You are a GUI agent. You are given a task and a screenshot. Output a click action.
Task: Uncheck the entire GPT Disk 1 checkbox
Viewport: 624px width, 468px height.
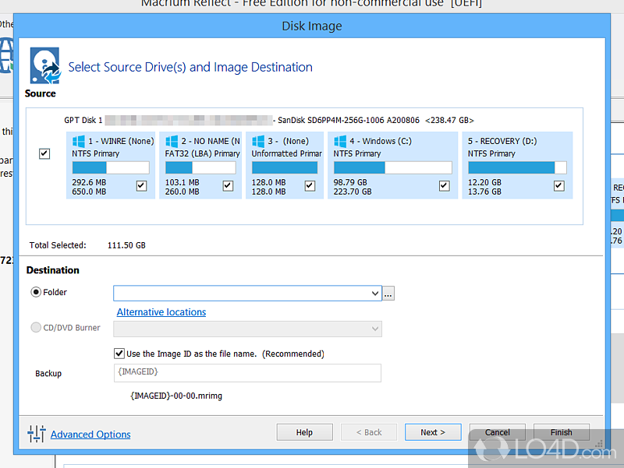click(x=44, y=154)
